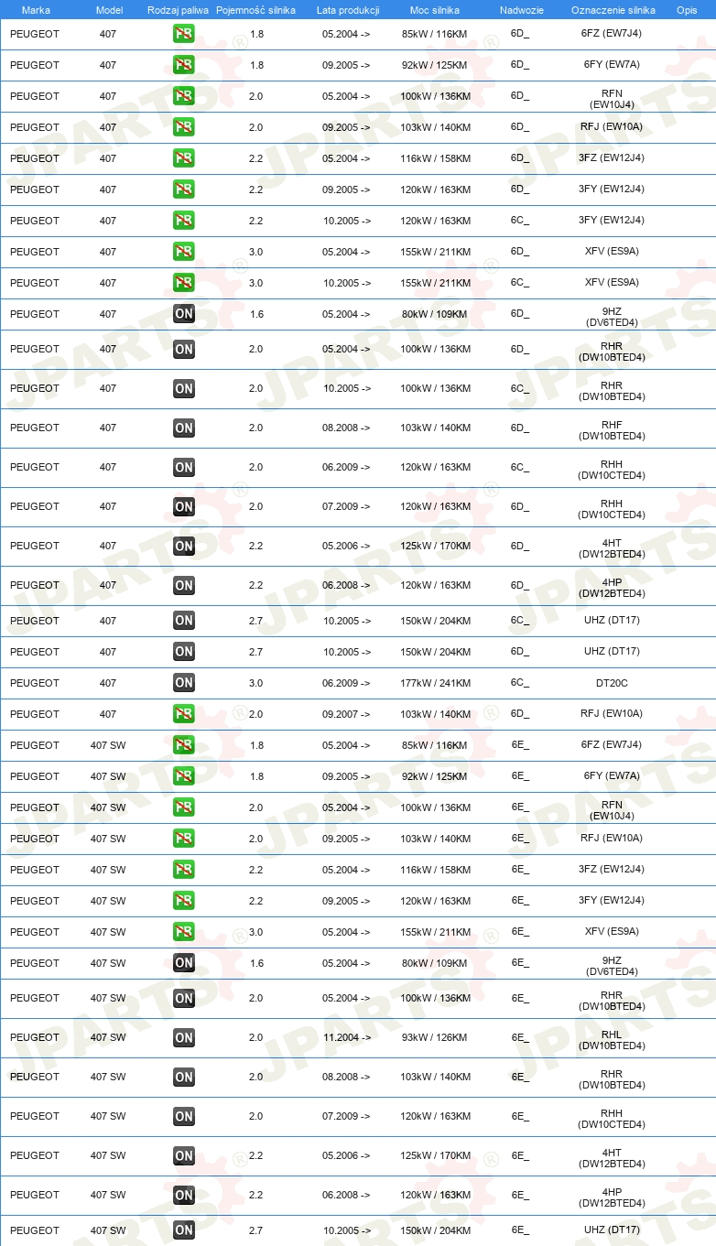Viewport: 716px width, 1246px height.
Task: Select PB icon in 407 SW 6FY (EW7A) row
Action: coord(184,776)
